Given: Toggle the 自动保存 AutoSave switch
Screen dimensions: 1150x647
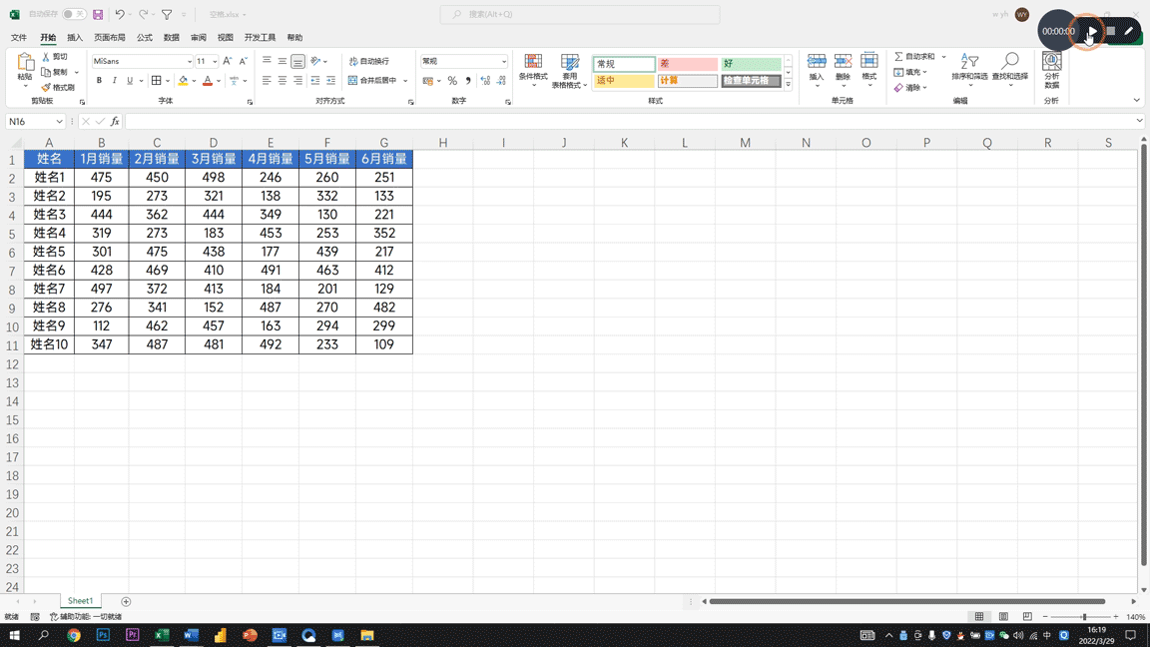Looking at the screenshot, I should [74, 14].
